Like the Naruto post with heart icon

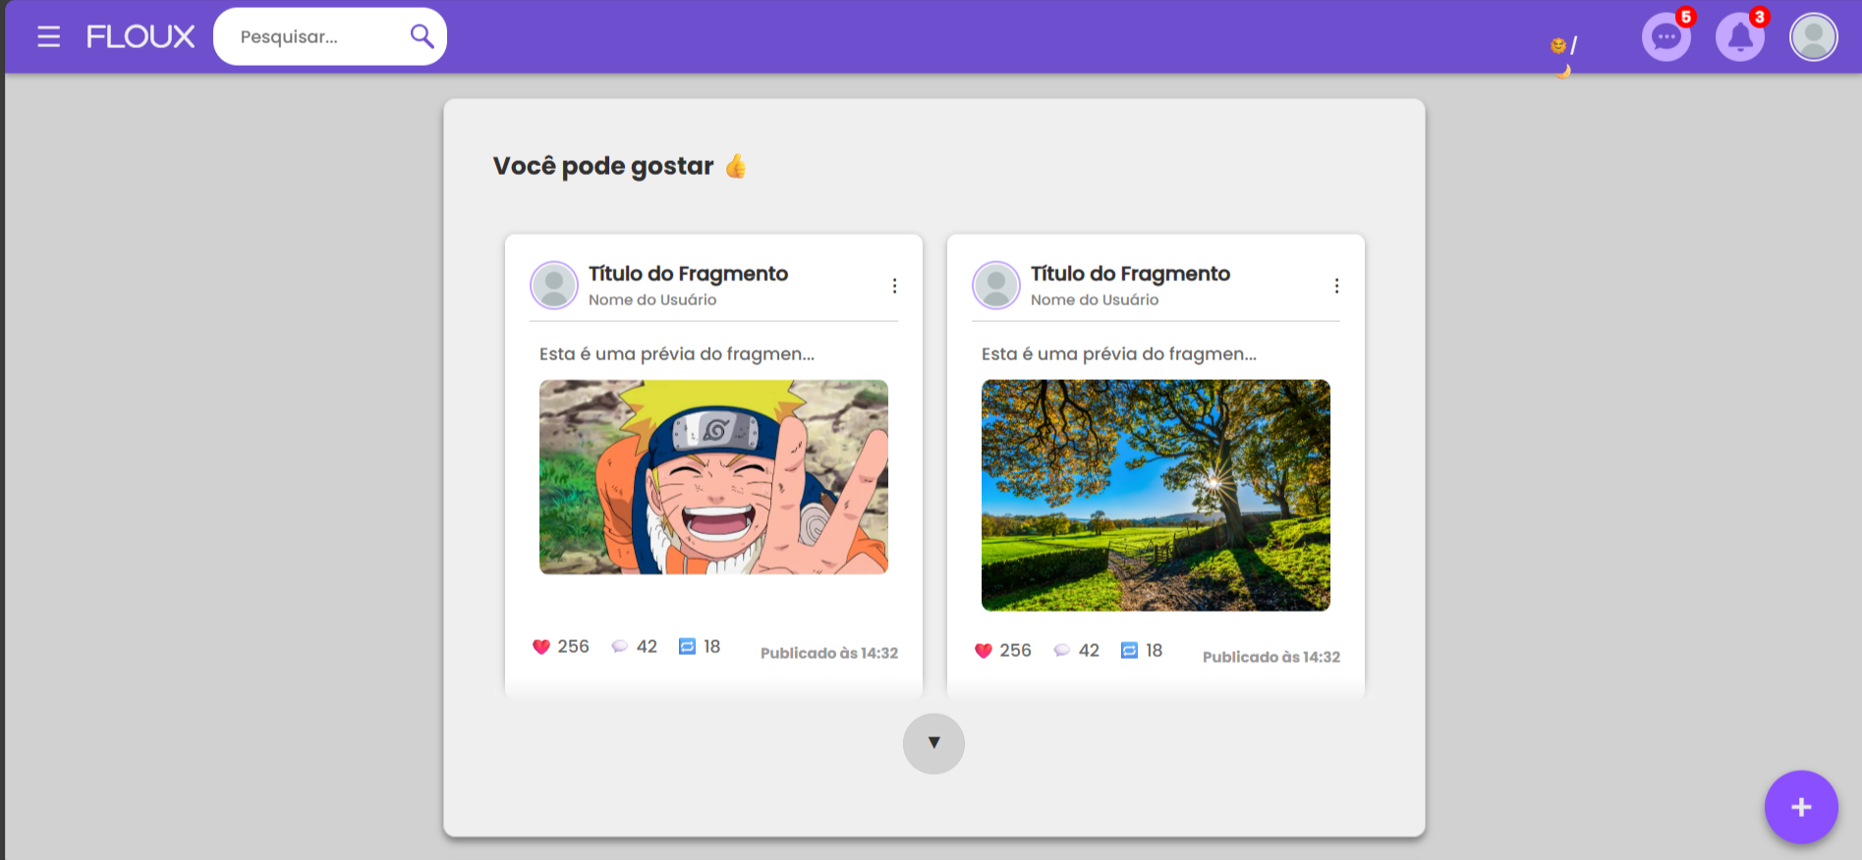click(541, 647)
